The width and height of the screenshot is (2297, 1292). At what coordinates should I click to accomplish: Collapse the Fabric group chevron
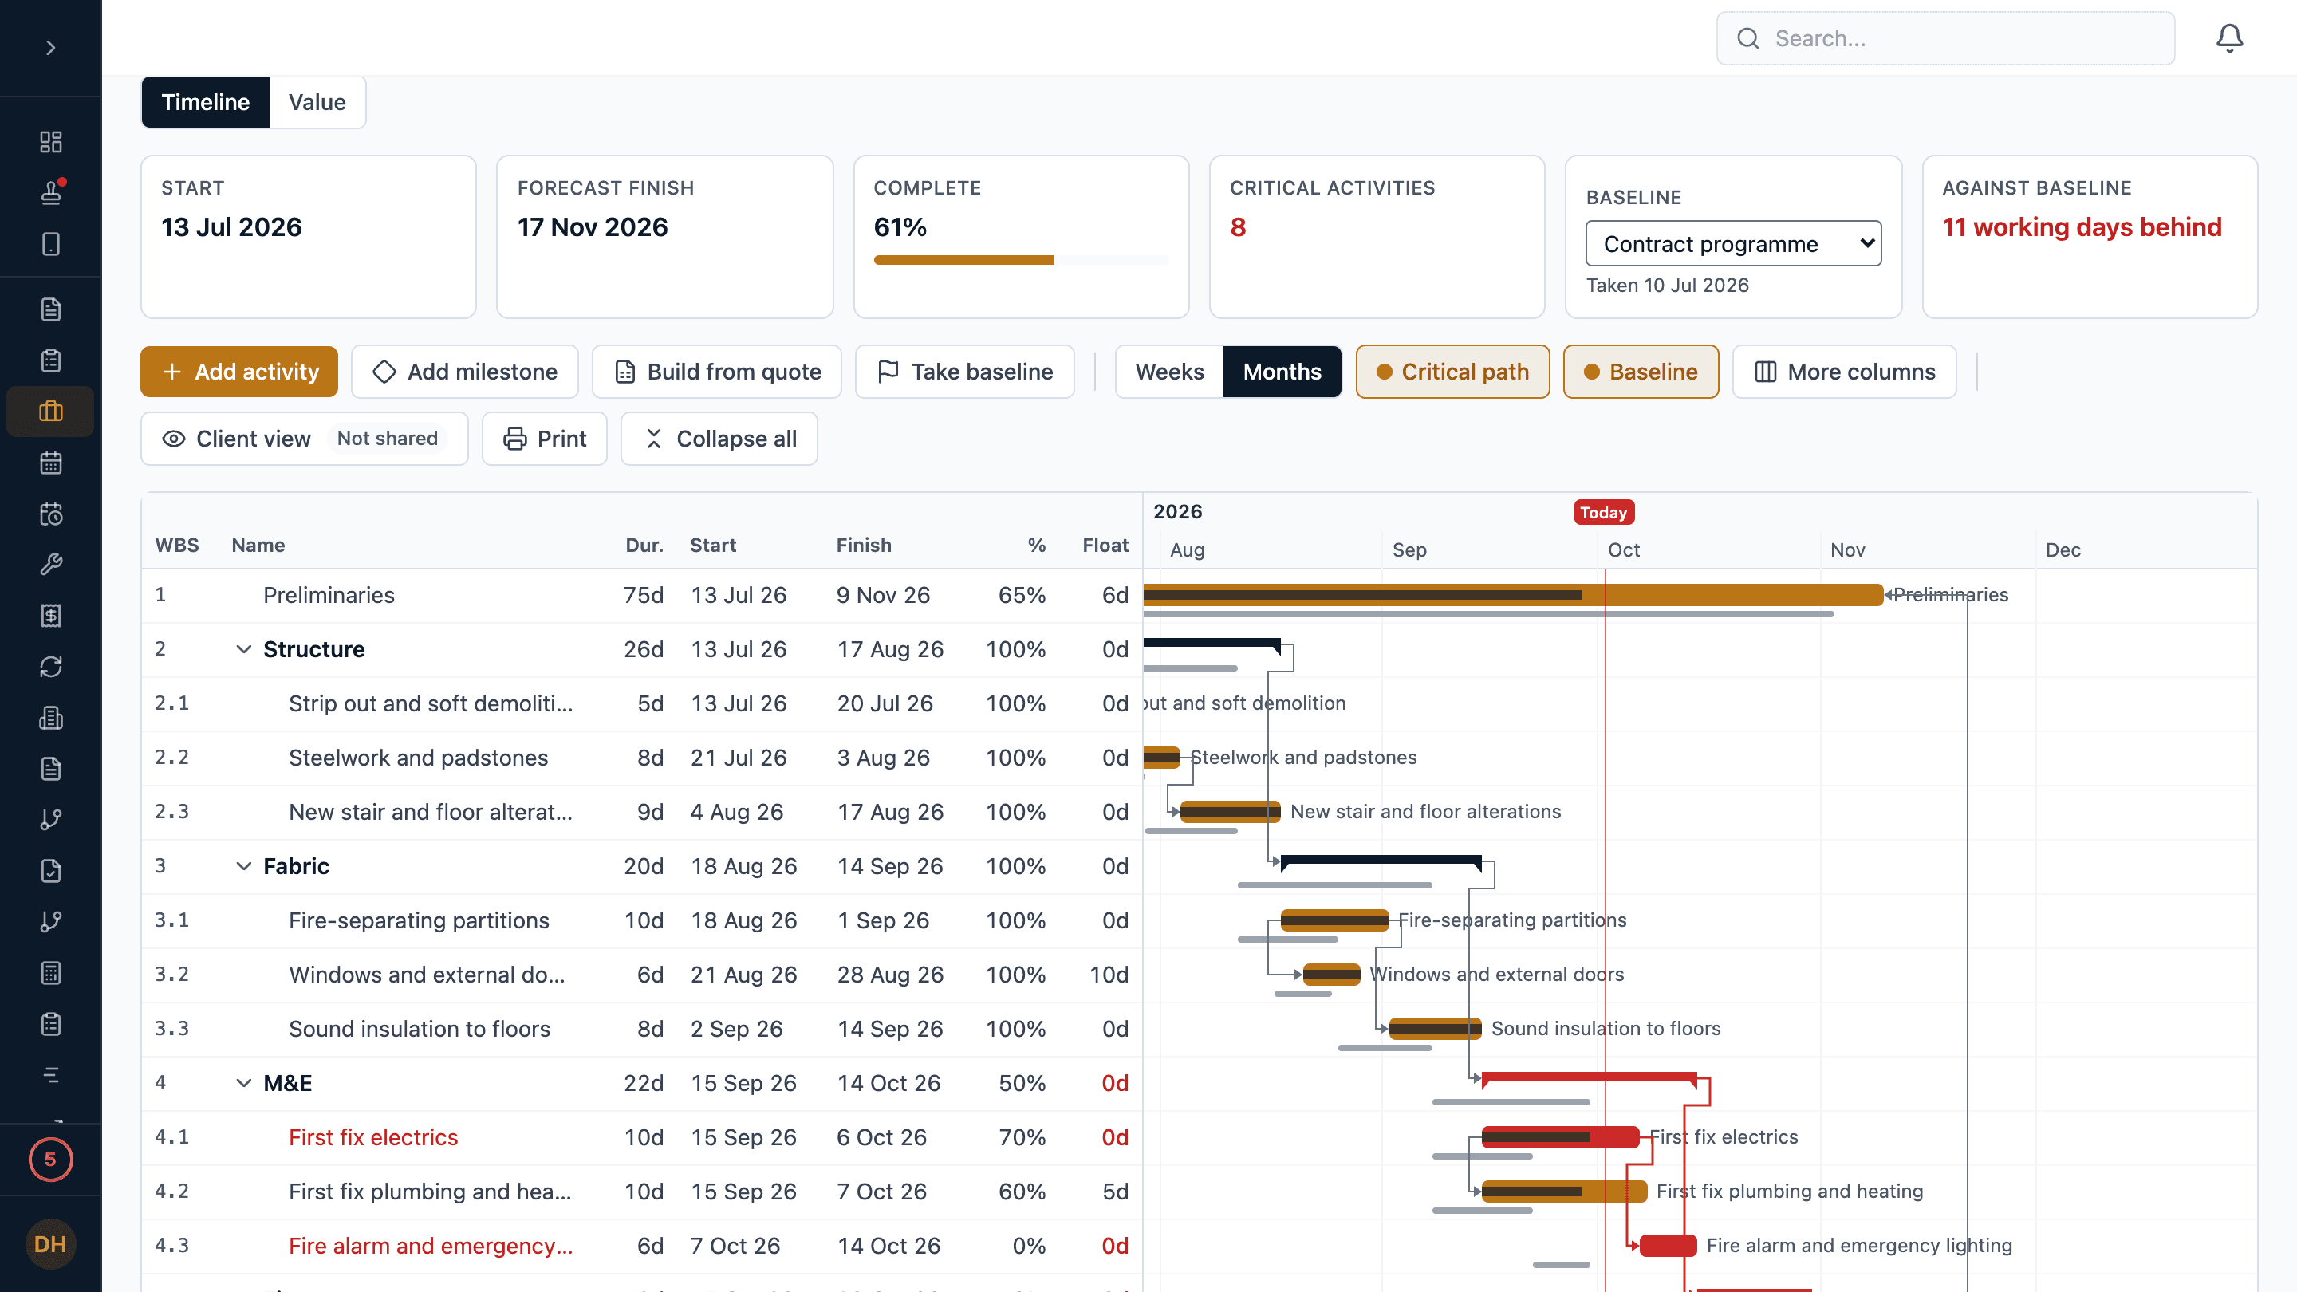click(x=243, y=866)
